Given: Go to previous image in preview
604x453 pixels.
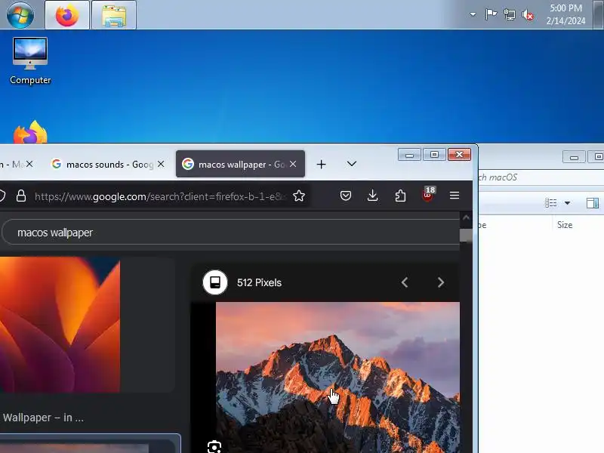Looking at the screenshot, I should (405, 282).
